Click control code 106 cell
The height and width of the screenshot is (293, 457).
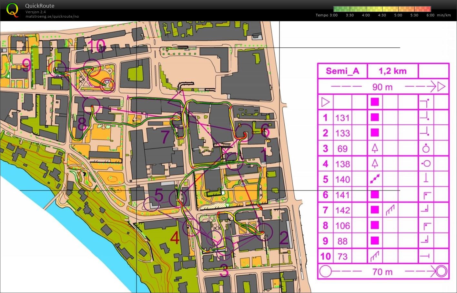342,225
